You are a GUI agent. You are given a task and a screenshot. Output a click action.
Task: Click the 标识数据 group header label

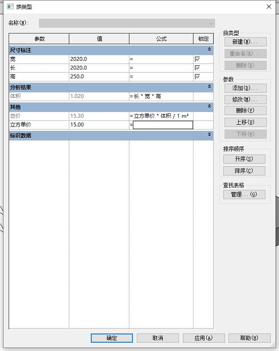tap(21, 135)
